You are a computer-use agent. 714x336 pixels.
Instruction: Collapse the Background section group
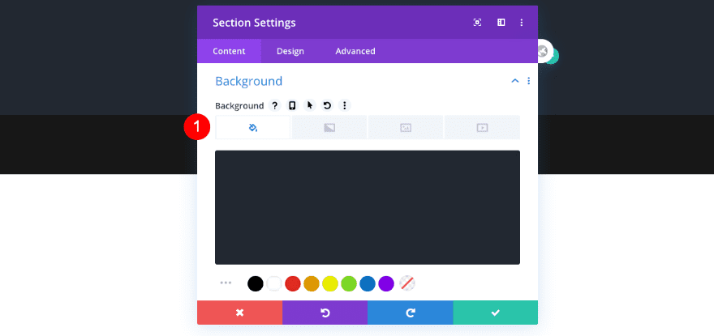pos(514,81)
